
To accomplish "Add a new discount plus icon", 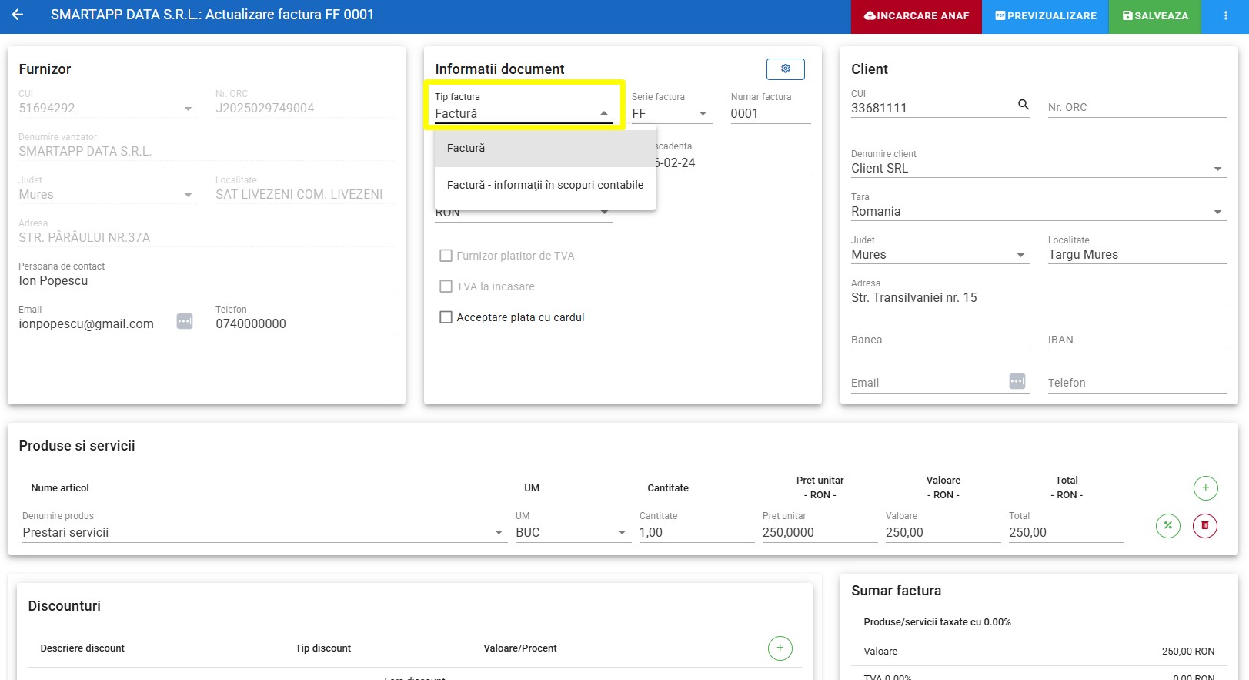I will pyautogui.click(x=780, y=648).
